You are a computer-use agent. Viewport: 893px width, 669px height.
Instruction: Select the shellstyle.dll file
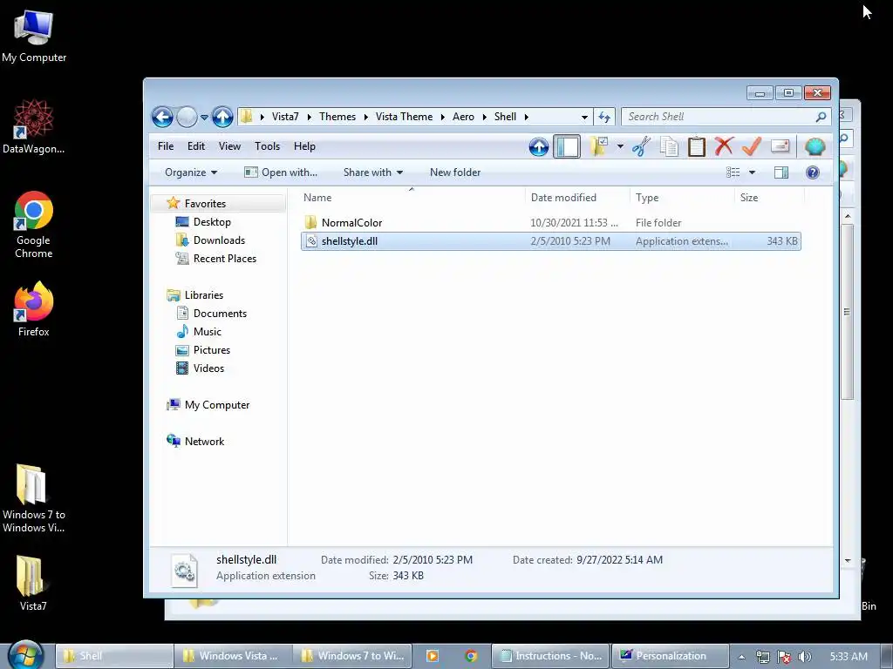point(551,241)
